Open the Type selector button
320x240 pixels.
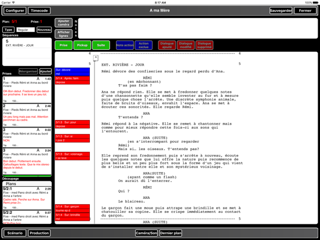[8, 30]
